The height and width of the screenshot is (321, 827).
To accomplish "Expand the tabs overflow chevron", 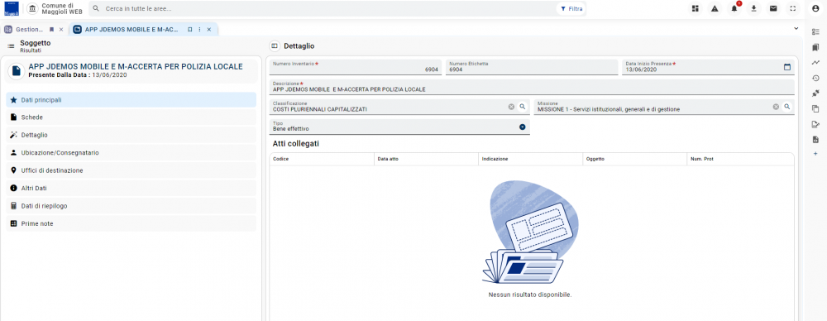I will pos(796,28).
